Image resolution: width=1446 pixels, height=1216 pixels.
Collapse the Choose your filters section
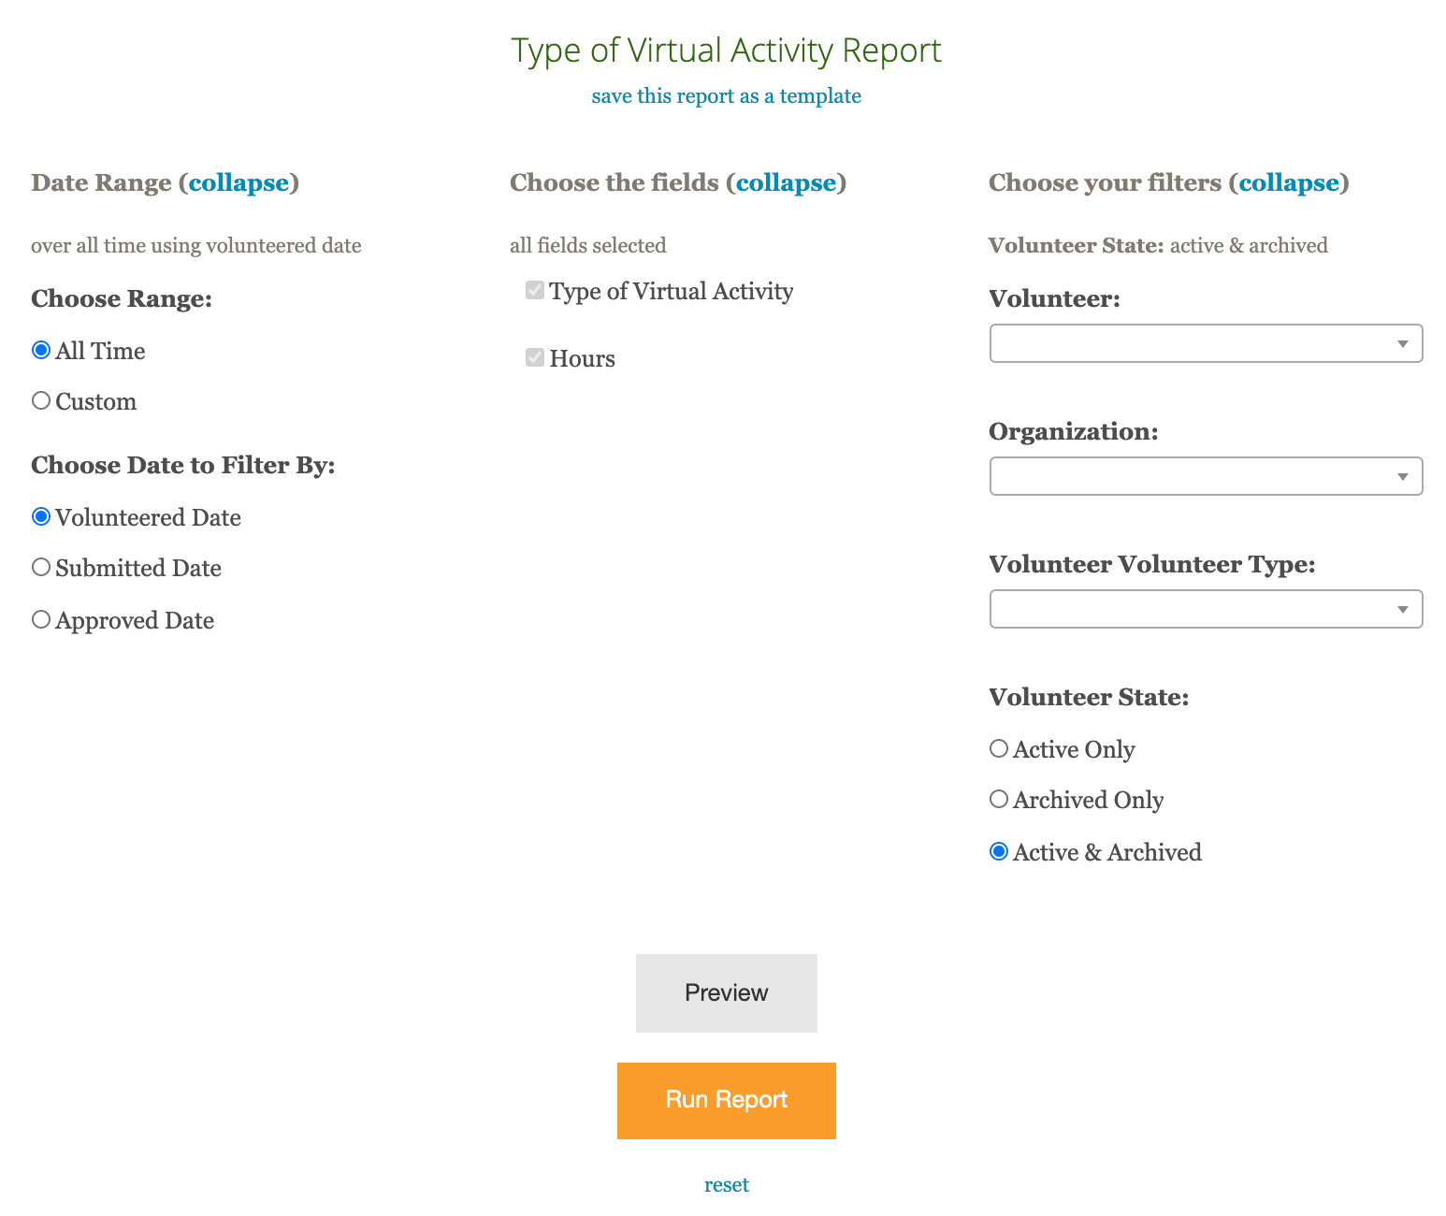coord(1289,182)
